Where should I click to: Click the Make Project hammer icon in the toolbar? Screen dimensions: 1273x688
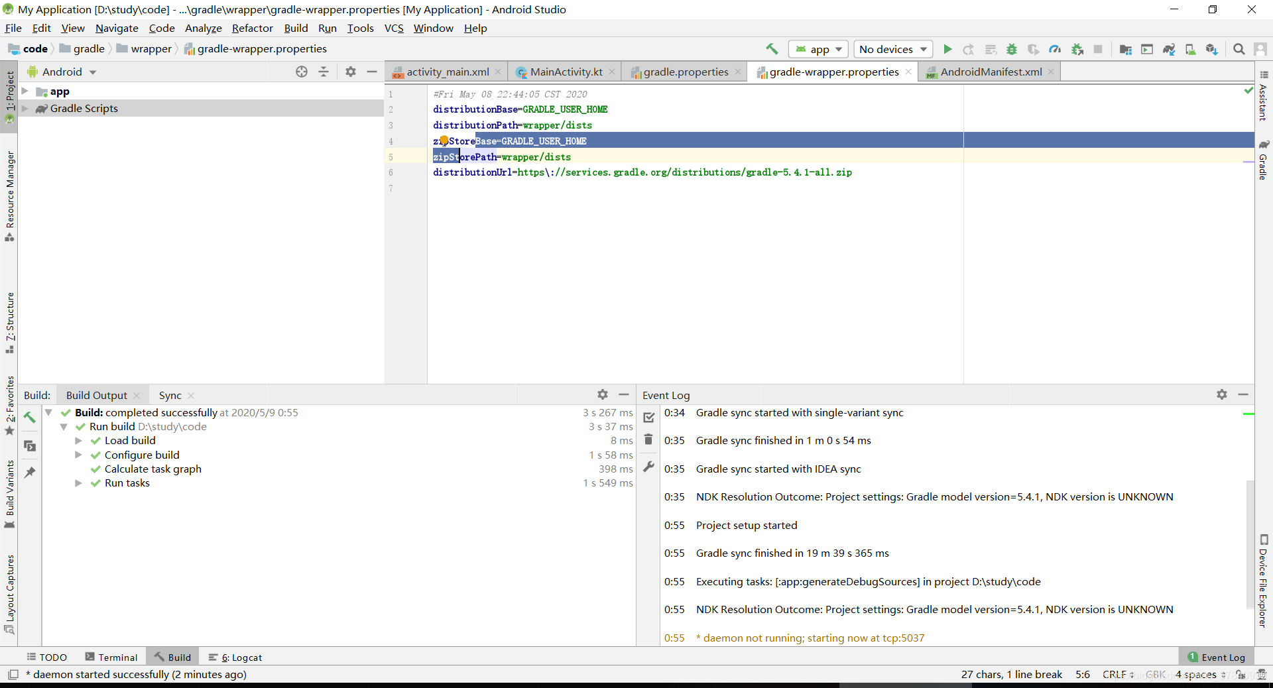click(772, 49)
